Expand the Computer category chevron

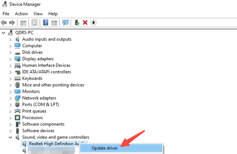click(x=10, y=46)
